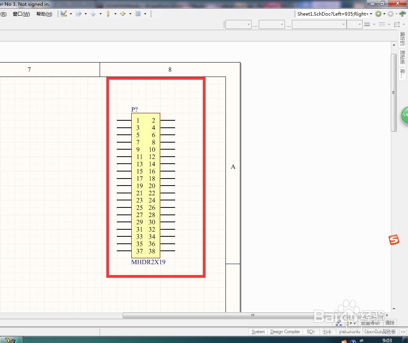Open the second empty formatting combo box
The image size is (408, 343).
coord(272,25)
